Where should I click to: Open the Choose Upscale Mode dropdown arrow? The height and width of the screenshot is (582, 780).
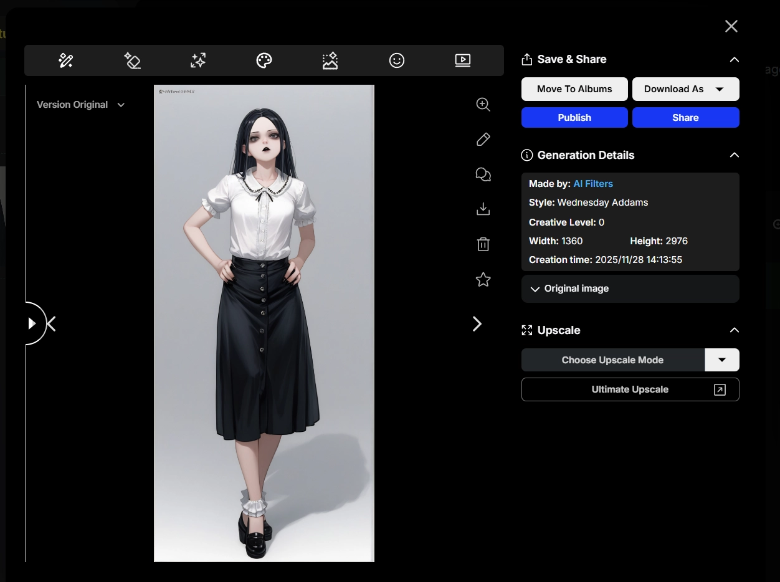[x=722, y=360]
